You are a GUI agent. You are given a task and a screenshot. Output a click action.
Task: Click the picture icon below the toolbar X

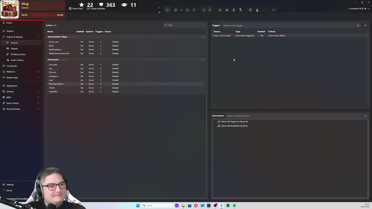click(159, 12)
